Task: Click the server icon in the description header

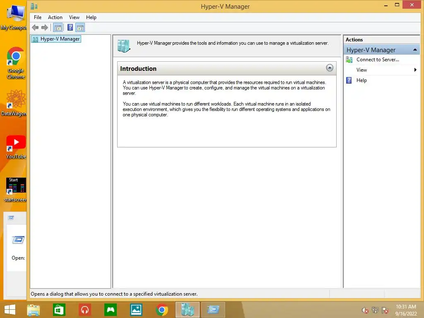Action: 124,46
